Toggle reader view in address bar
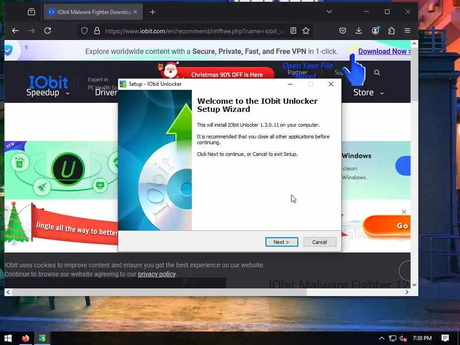460x345 pixels. coord(293,31)
